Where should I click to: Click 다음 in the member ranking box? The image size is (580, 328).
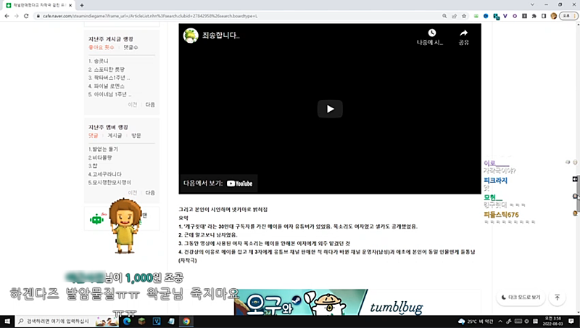click(x=150, y=193)
